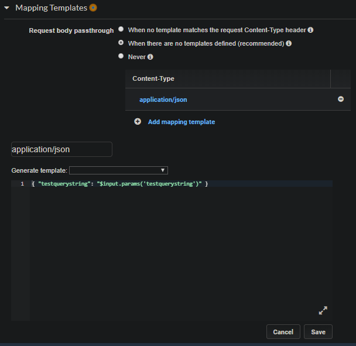Click the Request body passthrough label

(x=71, y=30)
